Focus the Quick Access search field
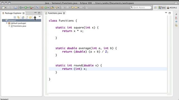 tap(141, 7)
